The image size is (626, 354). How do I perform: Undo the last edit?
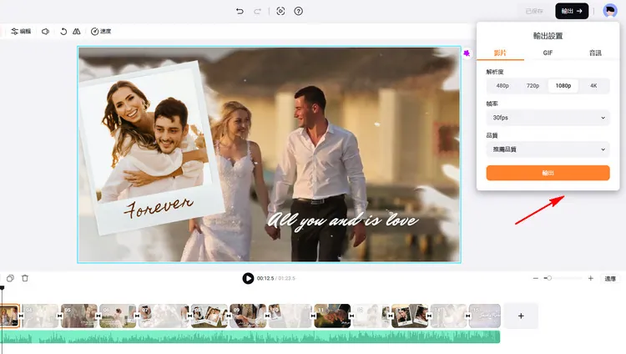240,11
